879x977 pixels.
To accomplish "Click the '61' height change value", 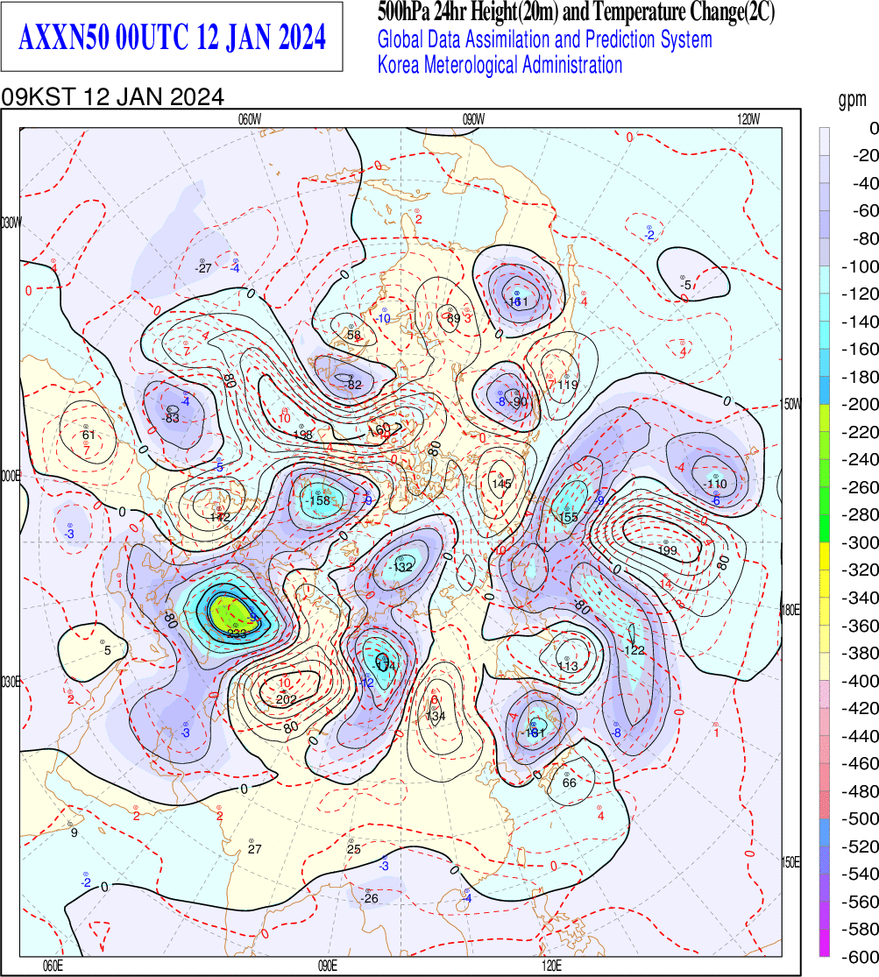I will tap(89, 435).
